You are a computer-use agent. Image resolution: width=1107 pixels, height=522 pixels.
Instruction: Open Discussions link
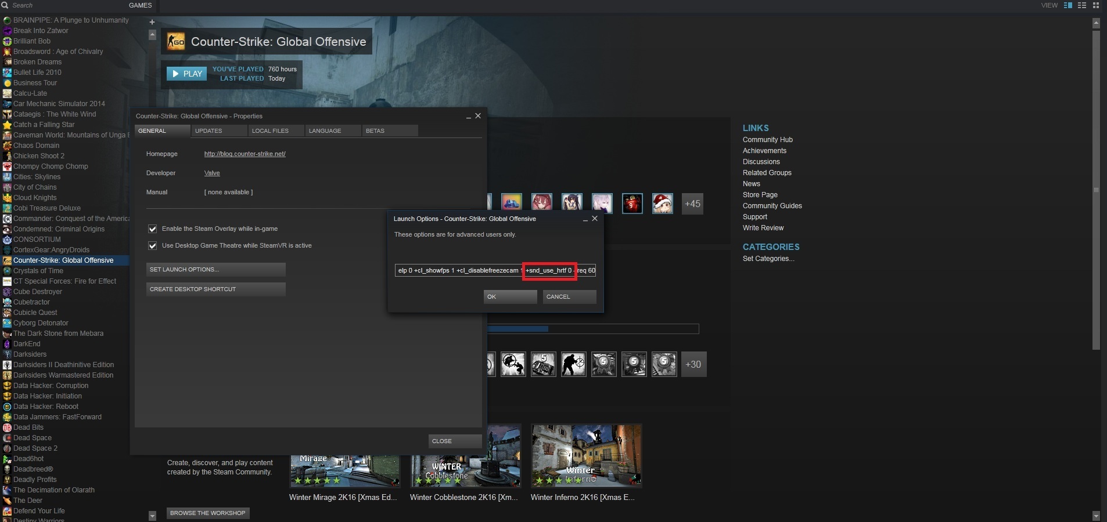(761, 162)
